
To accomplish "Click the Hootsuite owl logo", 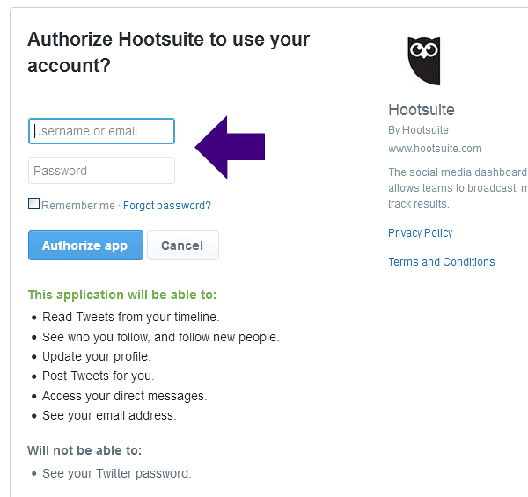I will pyautogui.click(x=424, y=61).
